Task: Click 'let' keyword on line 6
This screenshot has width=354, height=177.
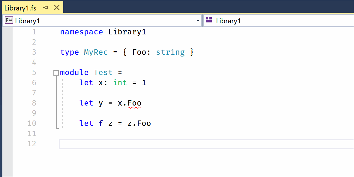Action: pos(86,83)
